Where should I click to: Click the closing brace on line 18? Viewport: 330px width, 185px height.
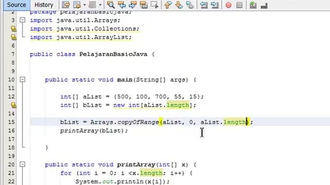pyautogui.click(x=47, y=147)
